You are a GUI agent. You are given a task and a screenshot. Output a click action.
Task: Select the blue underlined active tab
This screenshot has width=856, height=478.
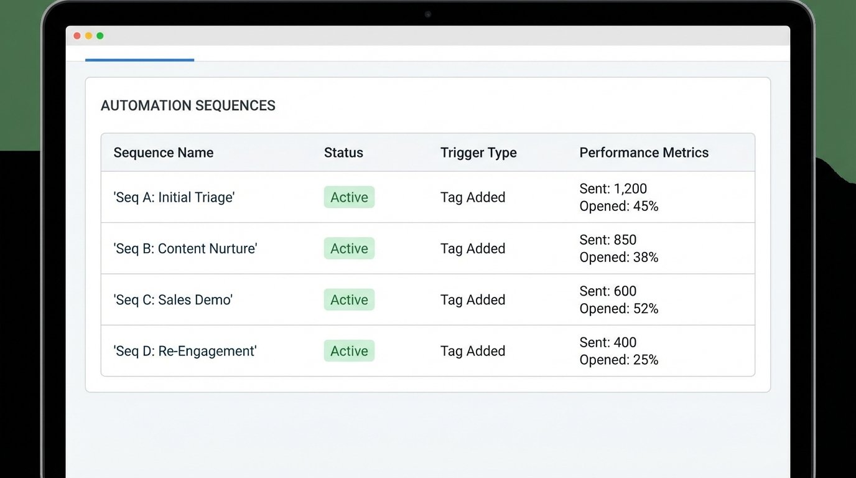(139, 56)
